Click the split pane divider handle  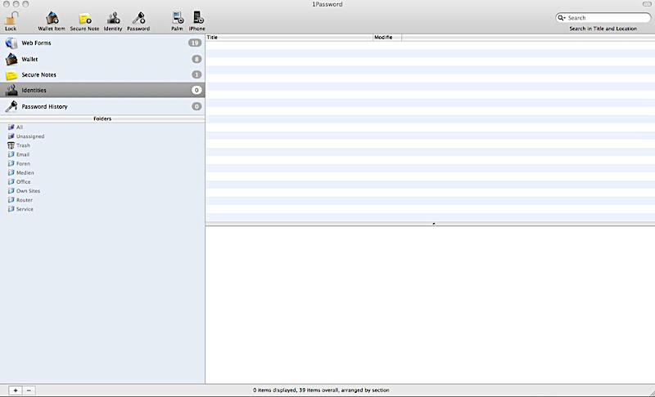(433, 223)
